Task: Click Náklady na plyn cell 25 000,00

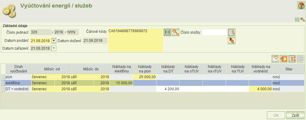Action: click(145, 77)
